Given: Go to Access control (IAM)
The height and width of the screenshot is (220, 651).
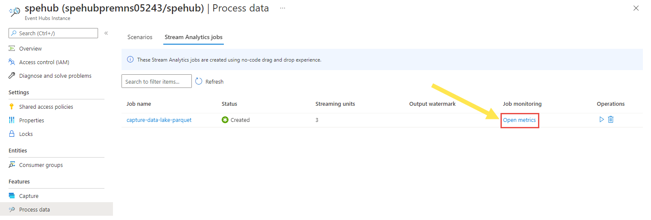Looking at the screenshot, I should click(44, 62).
